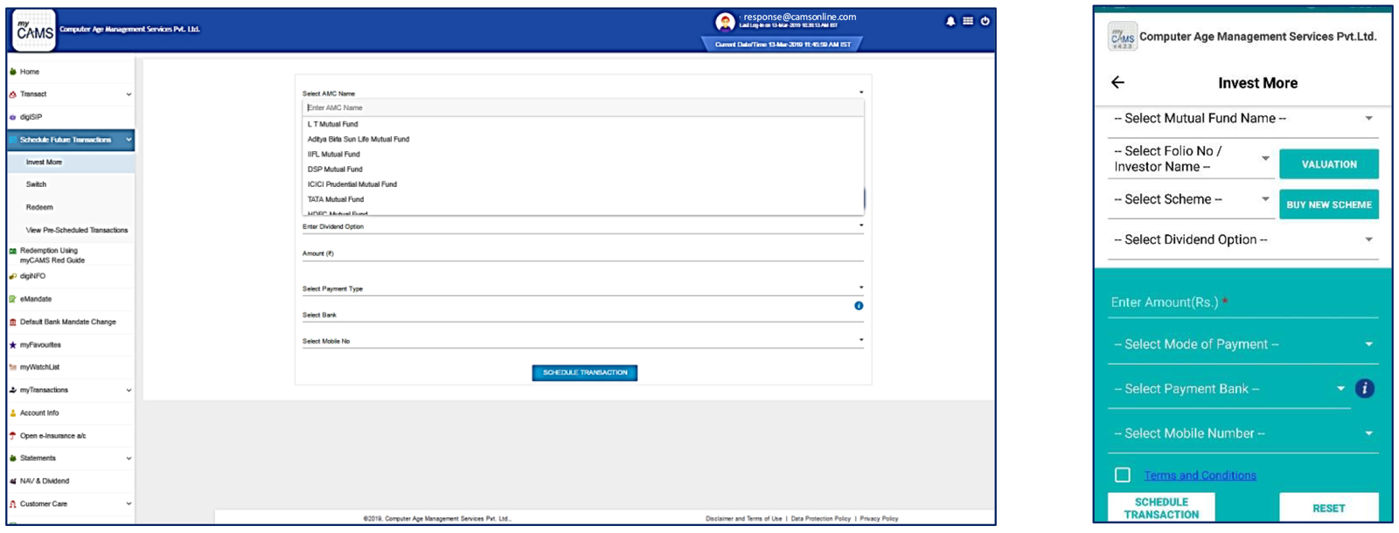Open the Terms and Conditions link
The height and width of the screenshot is (533, 1399).
1200,475
